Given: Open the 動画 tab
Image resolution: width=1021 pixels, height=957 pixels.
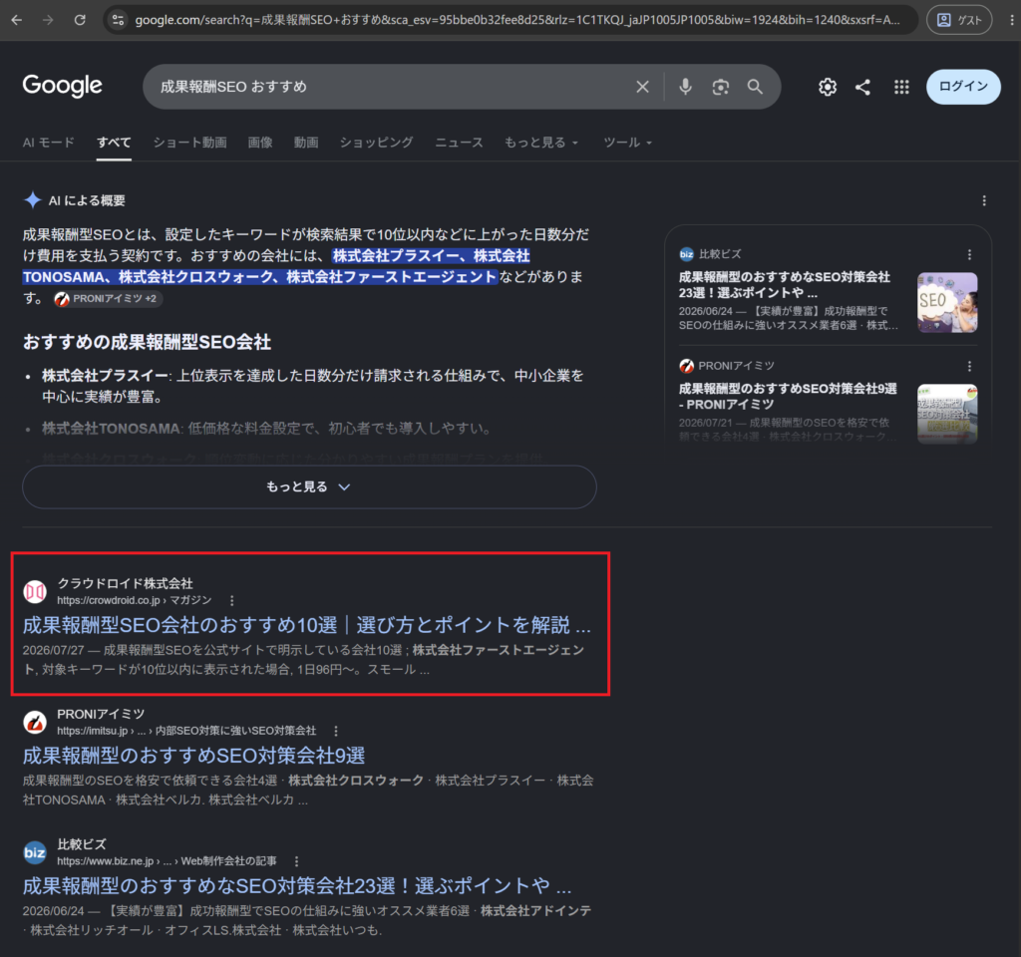Looking at the screenshot, I should click(306, 142).
